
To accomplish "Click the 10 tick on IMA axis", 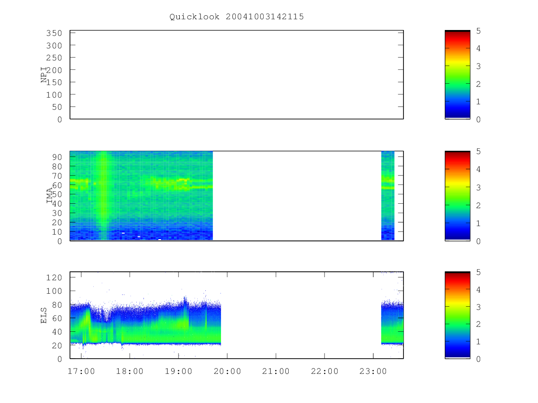I will pos(57,232).
